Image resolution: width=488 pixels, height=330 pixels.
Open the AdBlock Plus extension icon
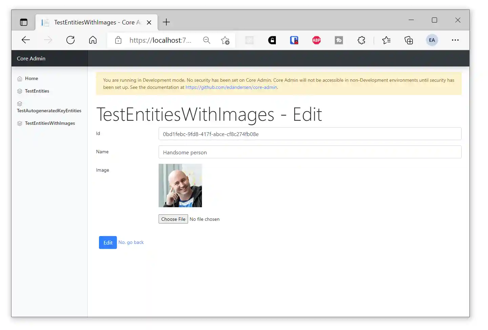coord(316,40)
